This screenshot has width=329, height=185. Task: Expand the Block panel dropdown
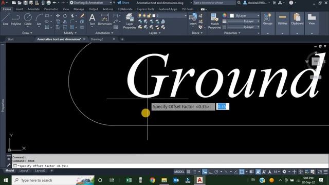point(197,33)
